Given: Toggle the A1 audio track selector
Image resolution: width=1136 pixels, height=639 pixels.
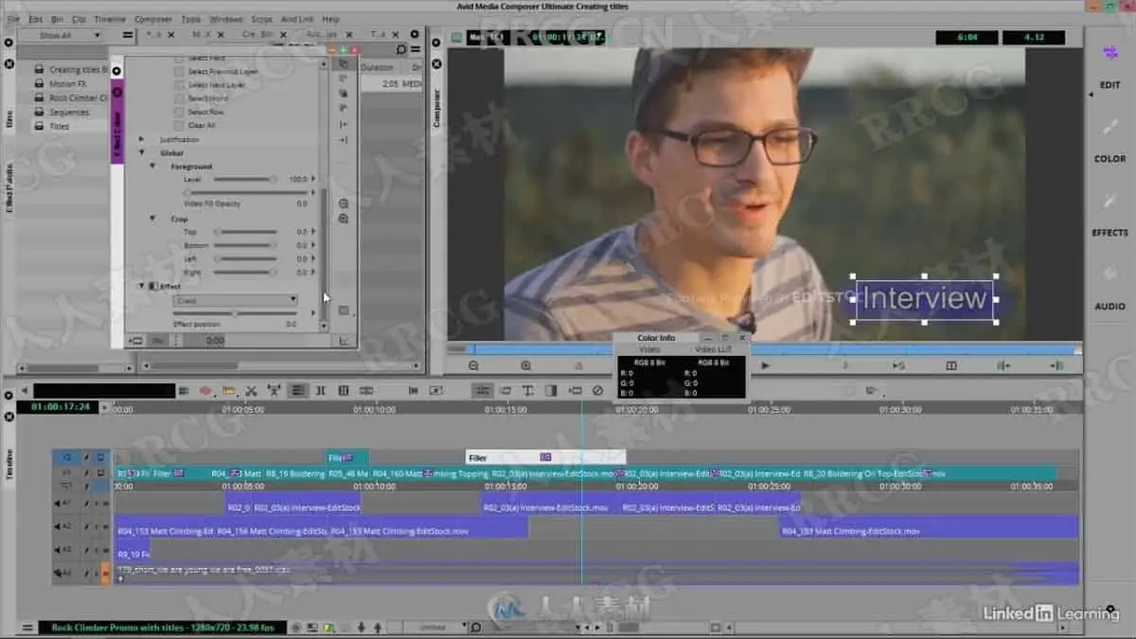Looking at the screenshot, I should (x=66, y=504).
